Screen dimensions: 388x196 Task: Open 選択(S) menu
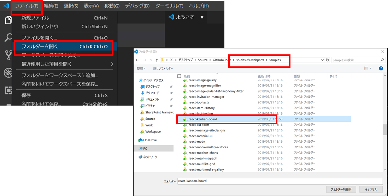pos(71,6)
